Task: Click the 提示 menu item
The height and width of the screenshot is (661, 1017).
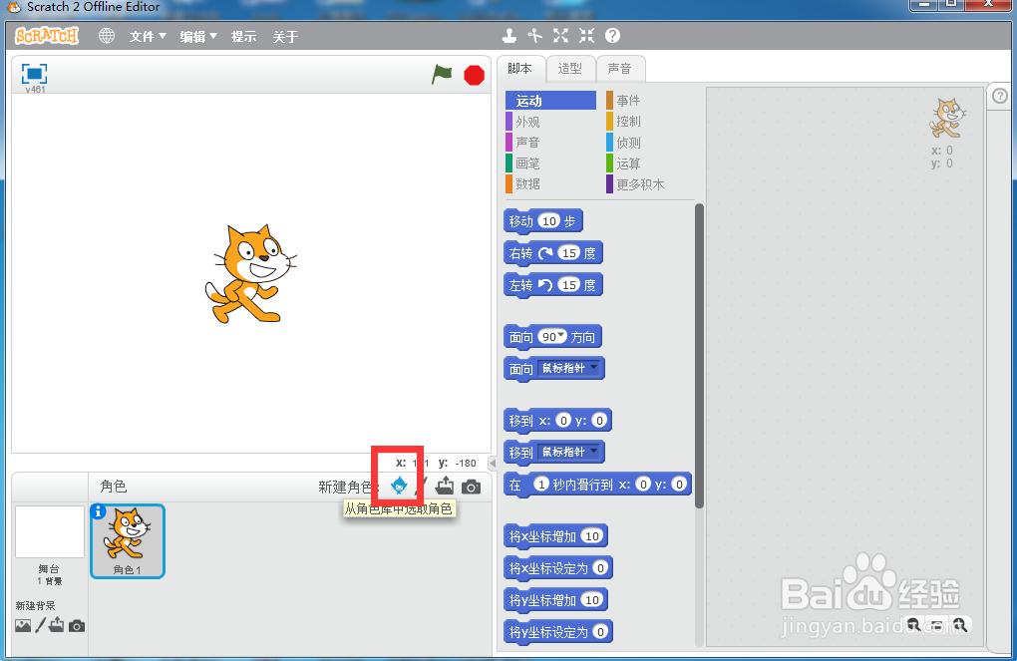Action: tap(244, 36)
